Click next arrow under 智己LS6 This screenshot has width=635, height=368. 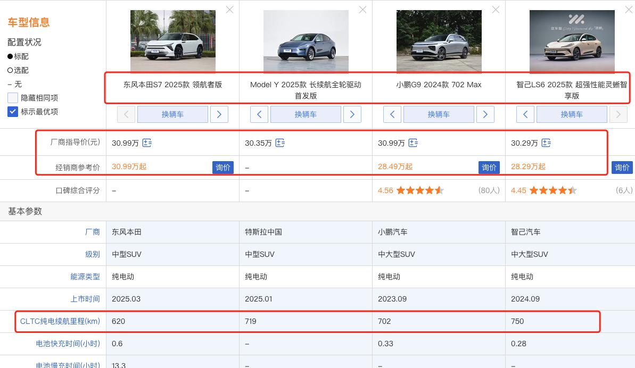coord(618,114)
